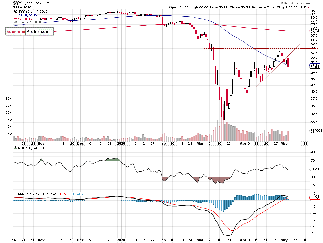The height and width of the screenshot is (243, 323).
Task: Click the red 0.678 MACD signal value
Action: [65, 194]
